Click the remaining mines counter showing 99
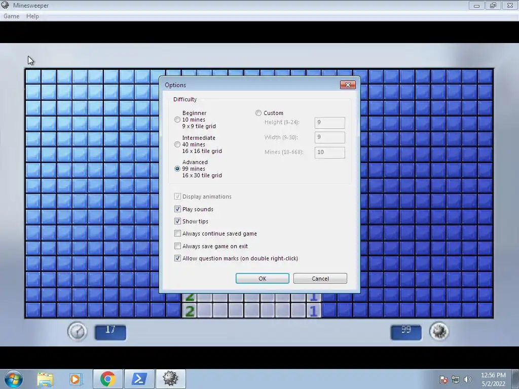The height and width of the screenshot is (389, 519). point(406,332)
